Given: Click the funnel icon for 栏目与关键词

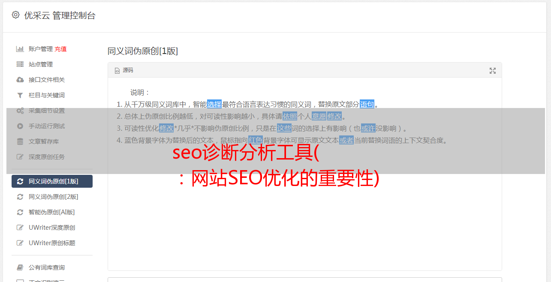Looking at the screenshot, I should pyautogui.click(x=20, y=95).
